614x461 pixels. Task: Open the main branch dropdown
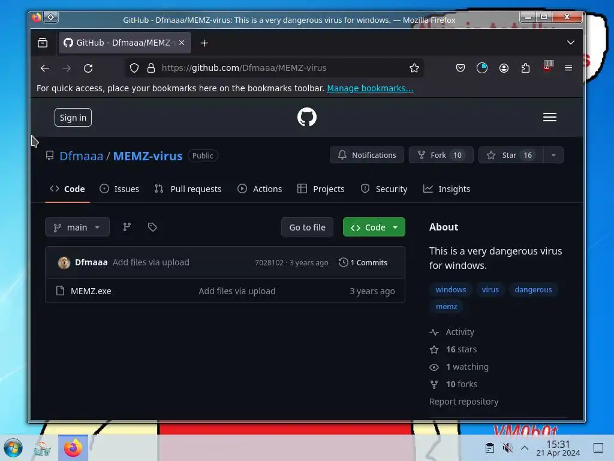[x=77, y=227]
